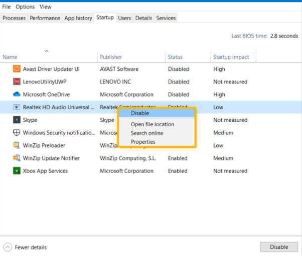This screenshot has width=302, height=256.
Task: Click High impact in OneDrive row
Action: point(219,95)
